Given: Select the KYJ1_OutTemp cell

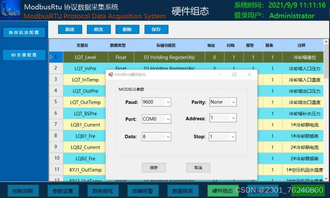Looking at the screenshot, I should click(x=85, y=170).
